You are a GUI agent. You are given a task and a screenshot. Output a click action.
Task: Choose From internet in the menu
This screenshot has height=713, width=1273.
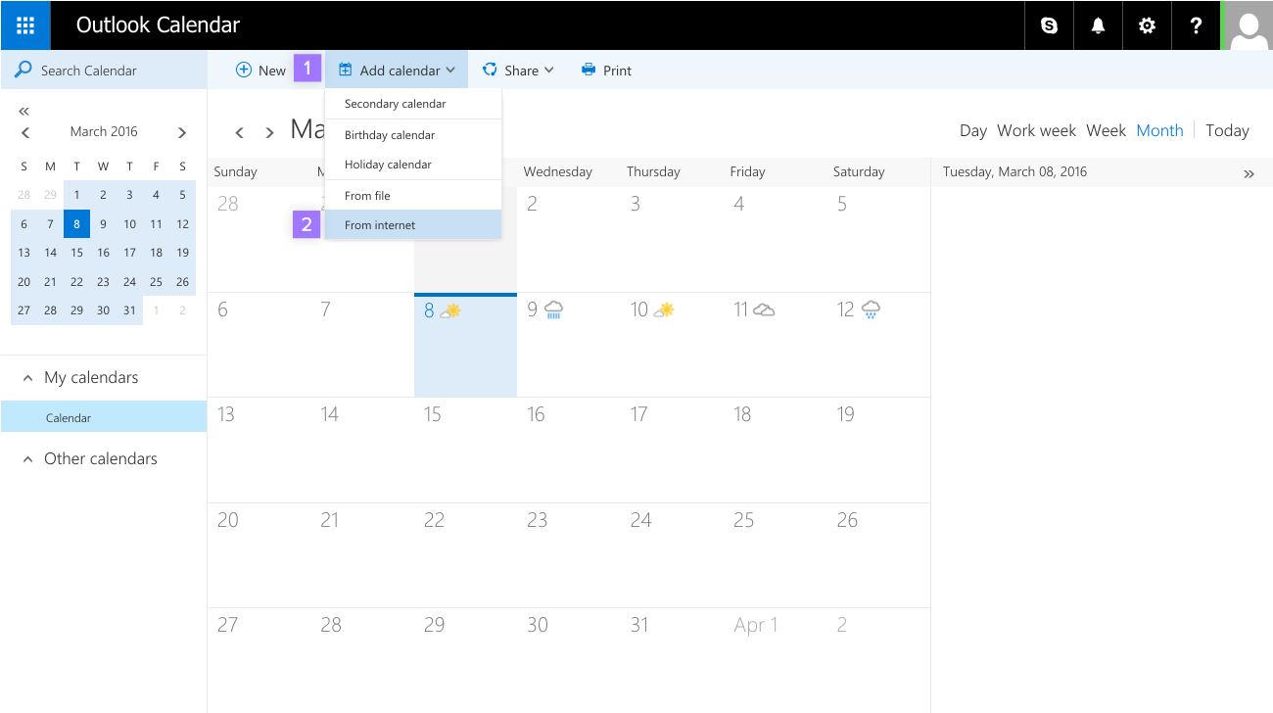[x=380, y=225]
